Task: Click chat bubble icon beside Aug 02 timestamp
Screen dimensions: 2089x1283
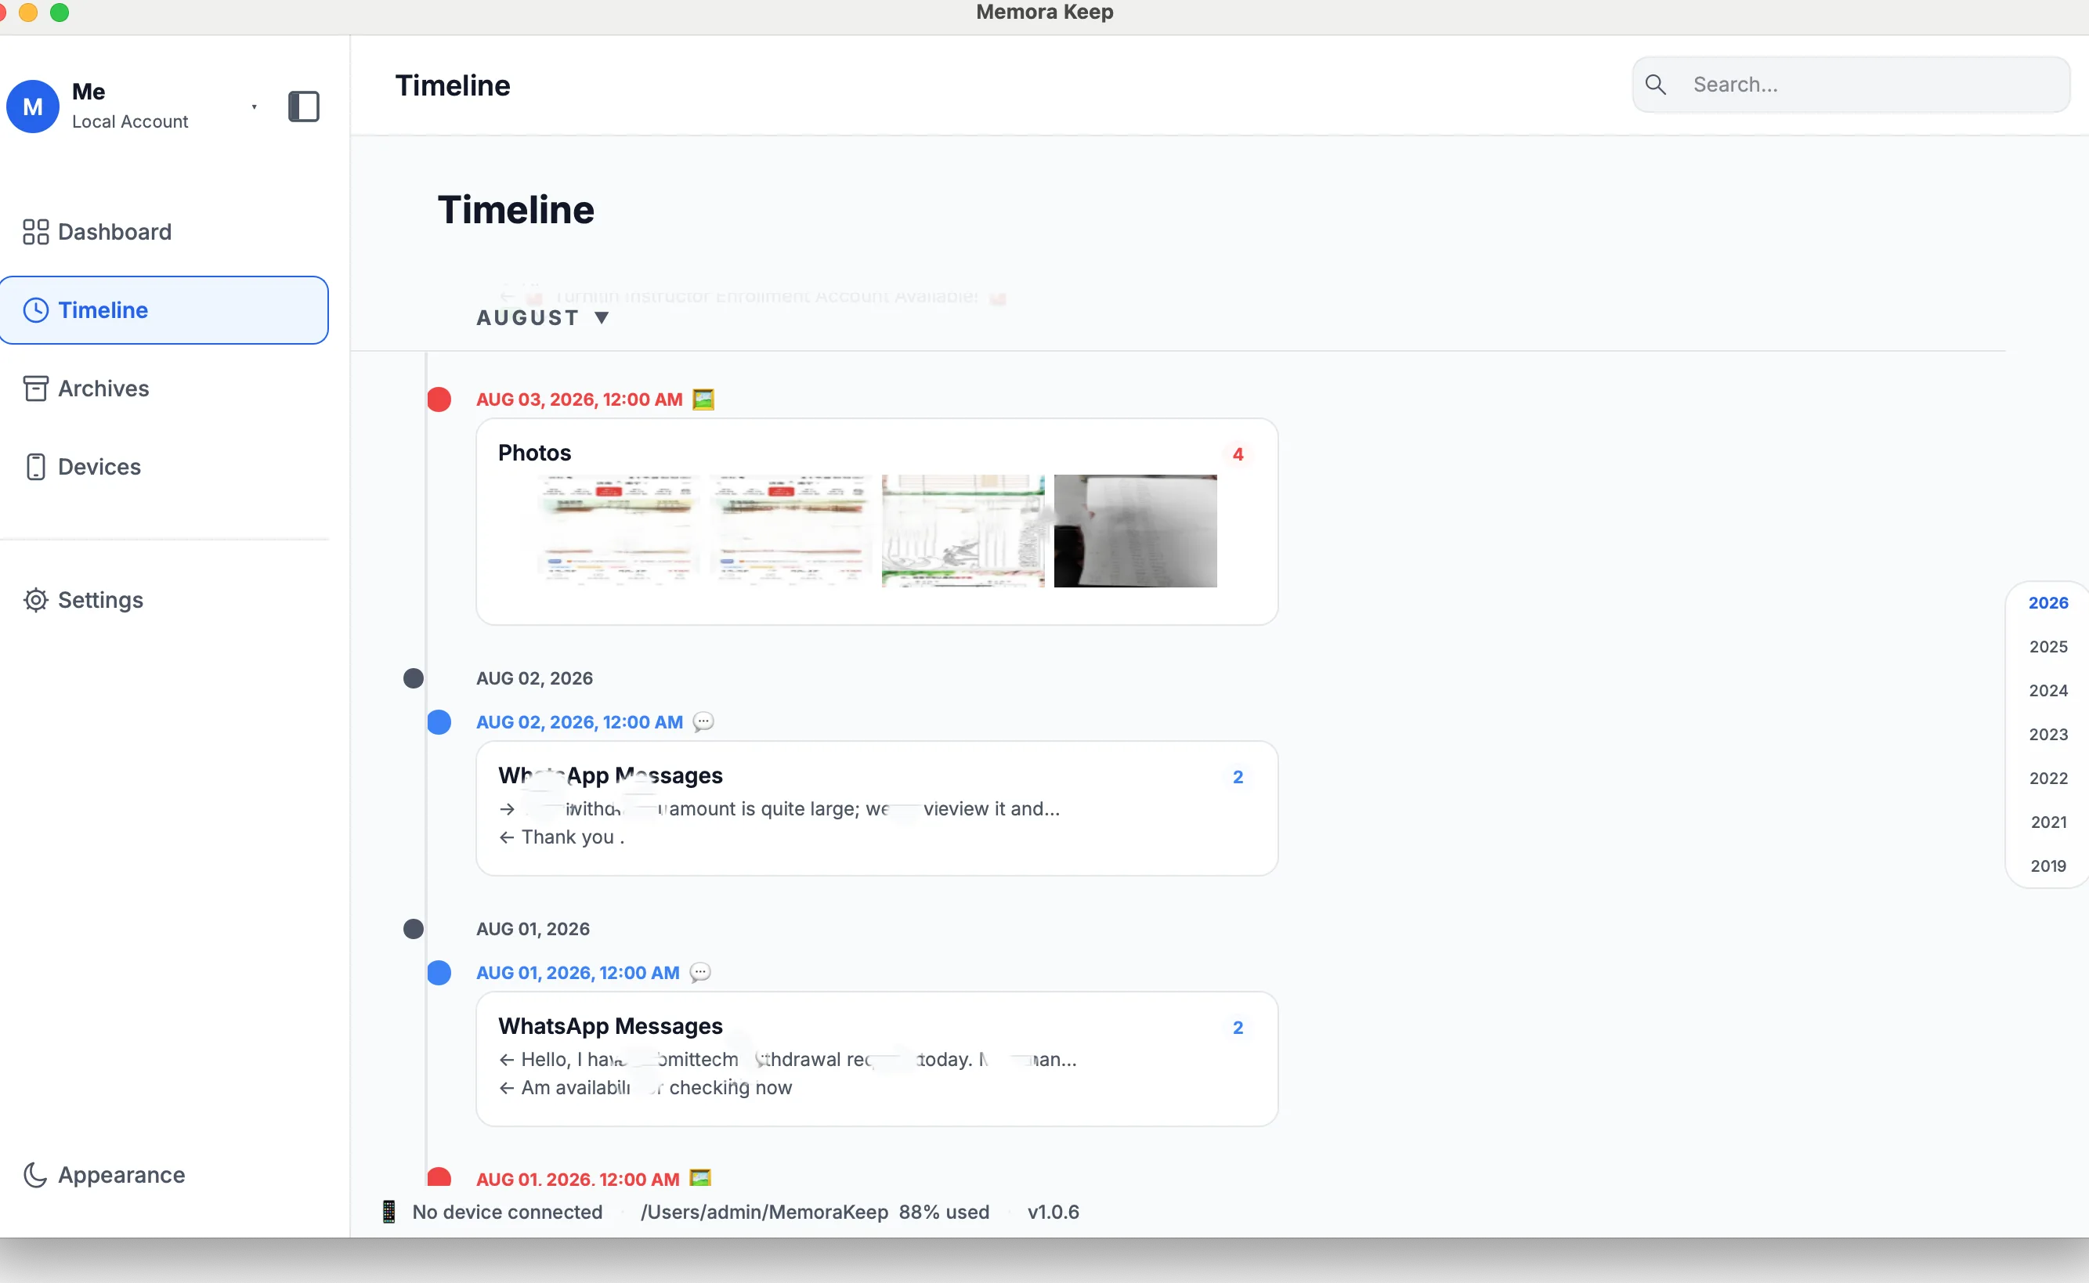Action: click(703, 721)
